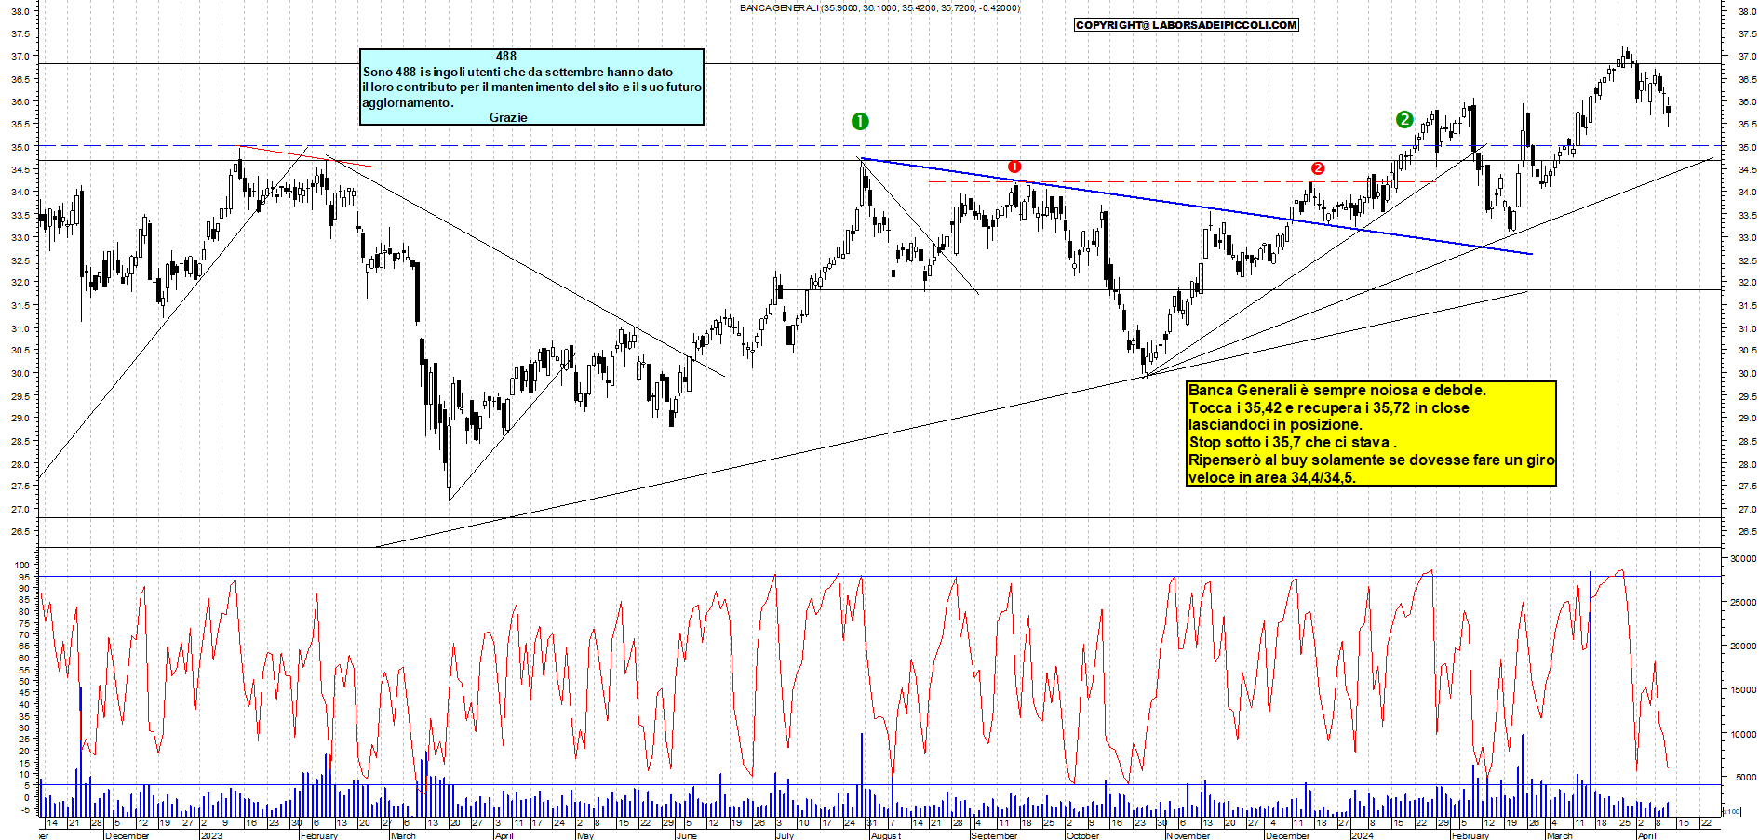The width and height of the screenshot is (1759, 840).
Task: Click the June label on the time axis
Action: click(x=686, y=835)
